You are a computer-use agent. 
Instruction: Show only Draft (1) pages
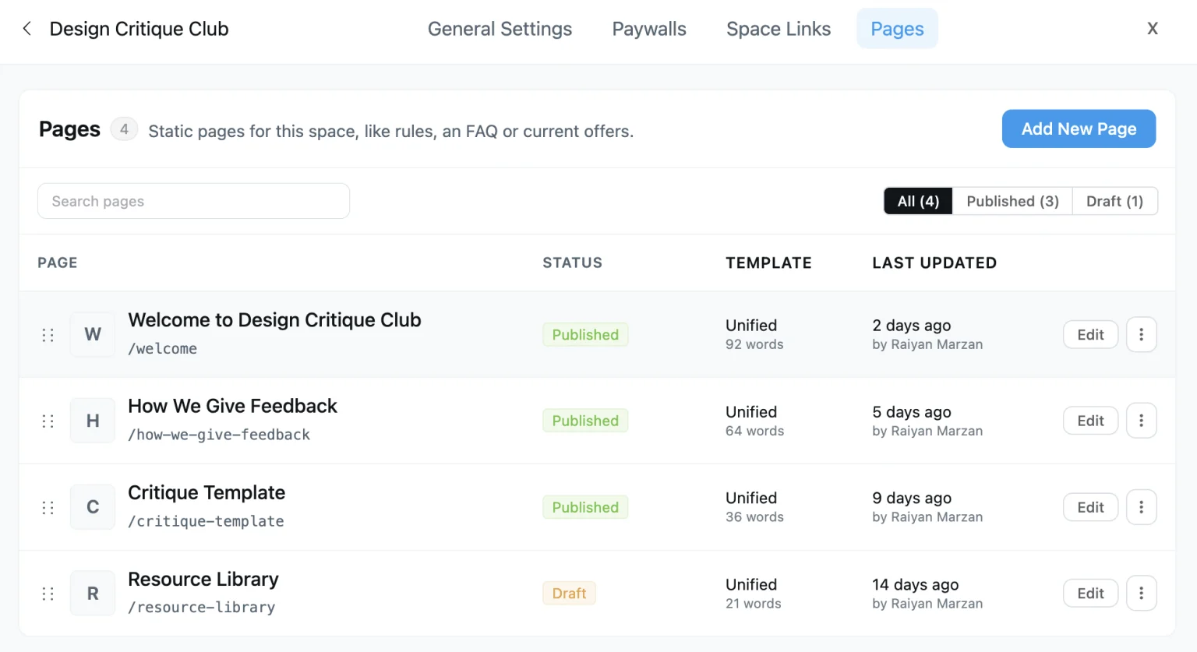1114,201
